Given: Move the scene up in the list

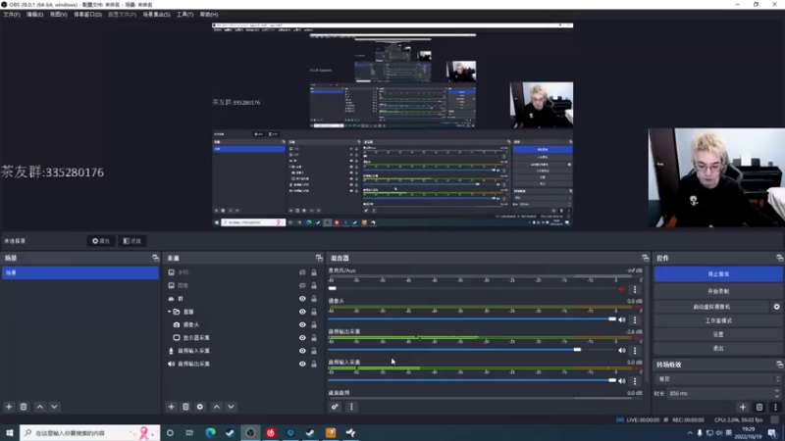Looking at the screenshot, I should [x=40, y=407].
